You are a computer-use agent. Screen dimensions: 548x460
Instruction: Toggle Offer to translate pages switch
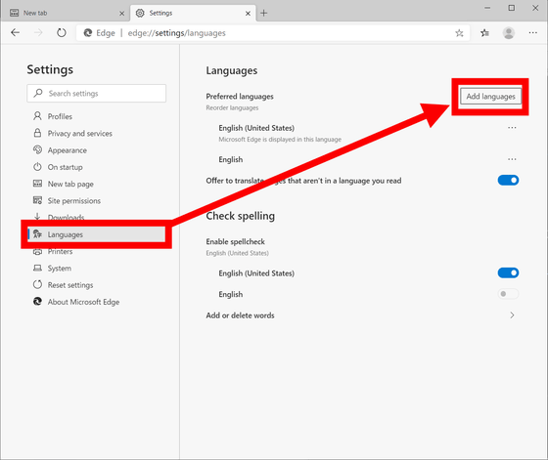coord(508,181)
